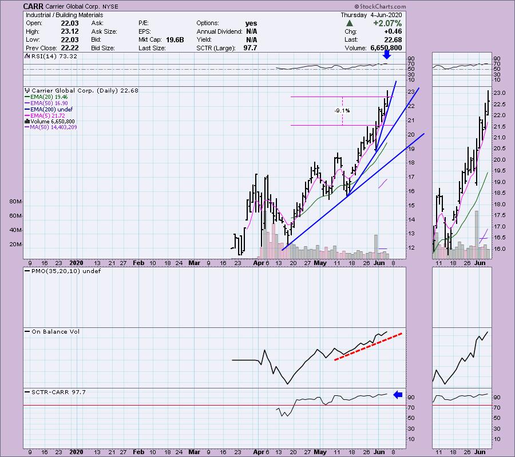Click the red dashed OBV trendline
This screenshot has height=457, width=515.
pyautogui.click(x=368, y=347)
